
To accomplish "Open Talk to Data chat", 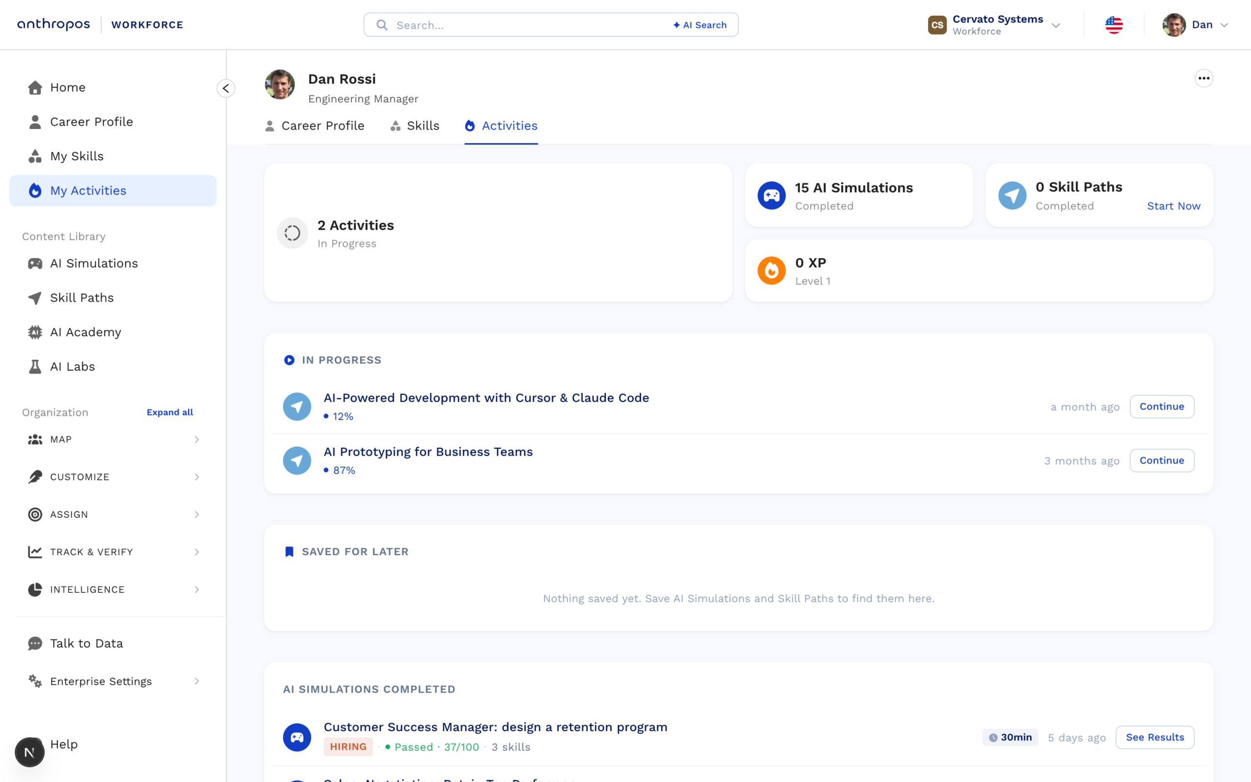I will [x=113, y=643].
